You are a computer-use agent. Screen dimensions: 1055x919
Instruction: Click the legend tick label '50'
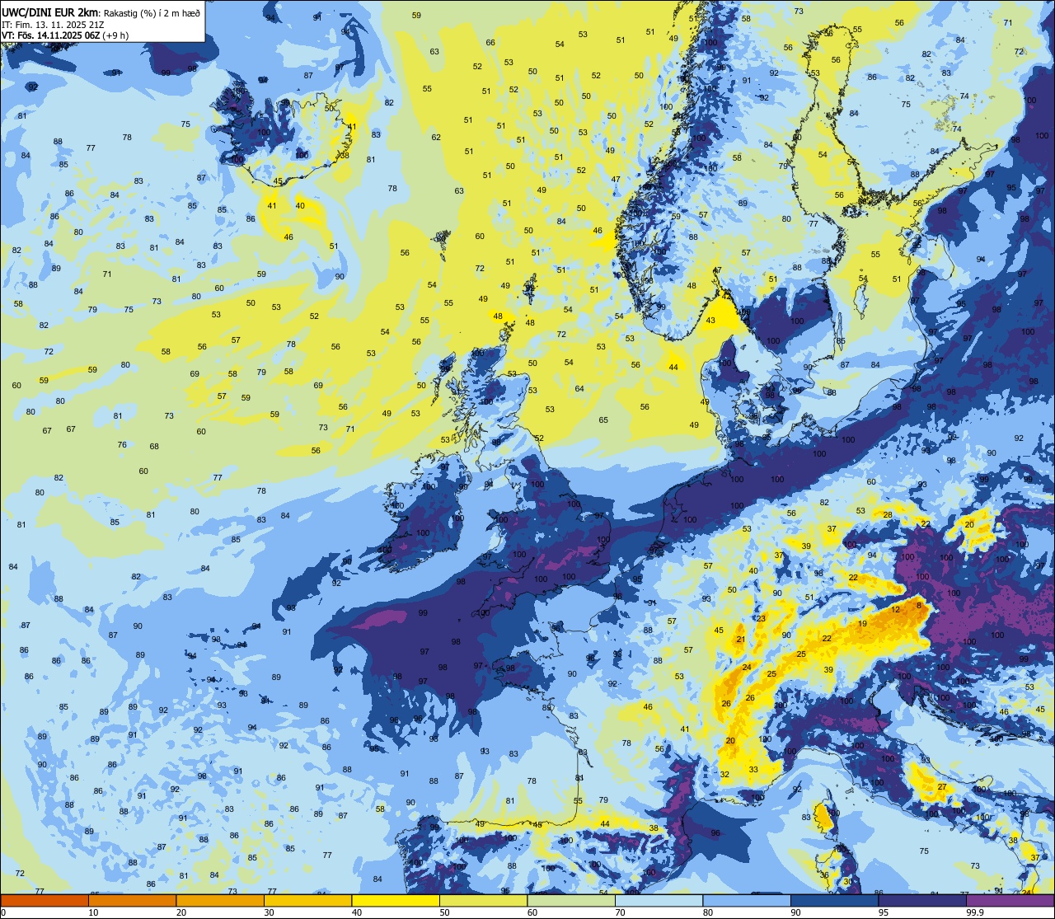(x=444, y=912)
